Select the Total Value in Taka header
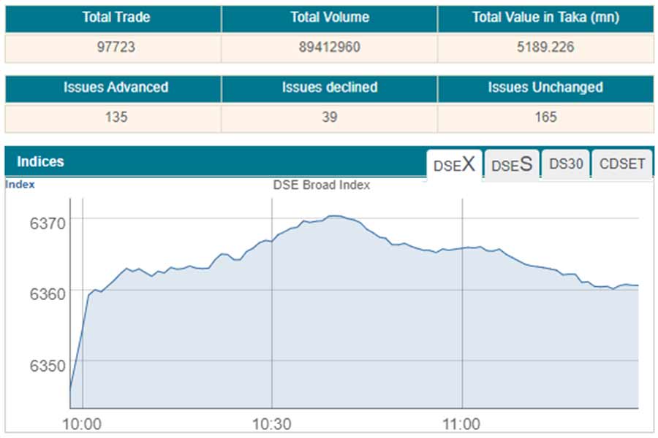The width and height of the screenshot is (658, 438). tap(545, 18)
